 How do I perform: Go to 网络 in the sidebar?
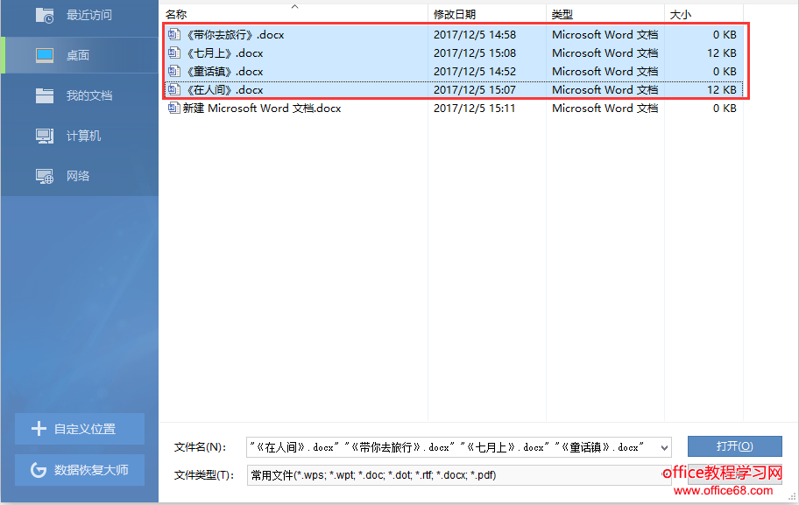pyautogui.click(x=80, y=176)
